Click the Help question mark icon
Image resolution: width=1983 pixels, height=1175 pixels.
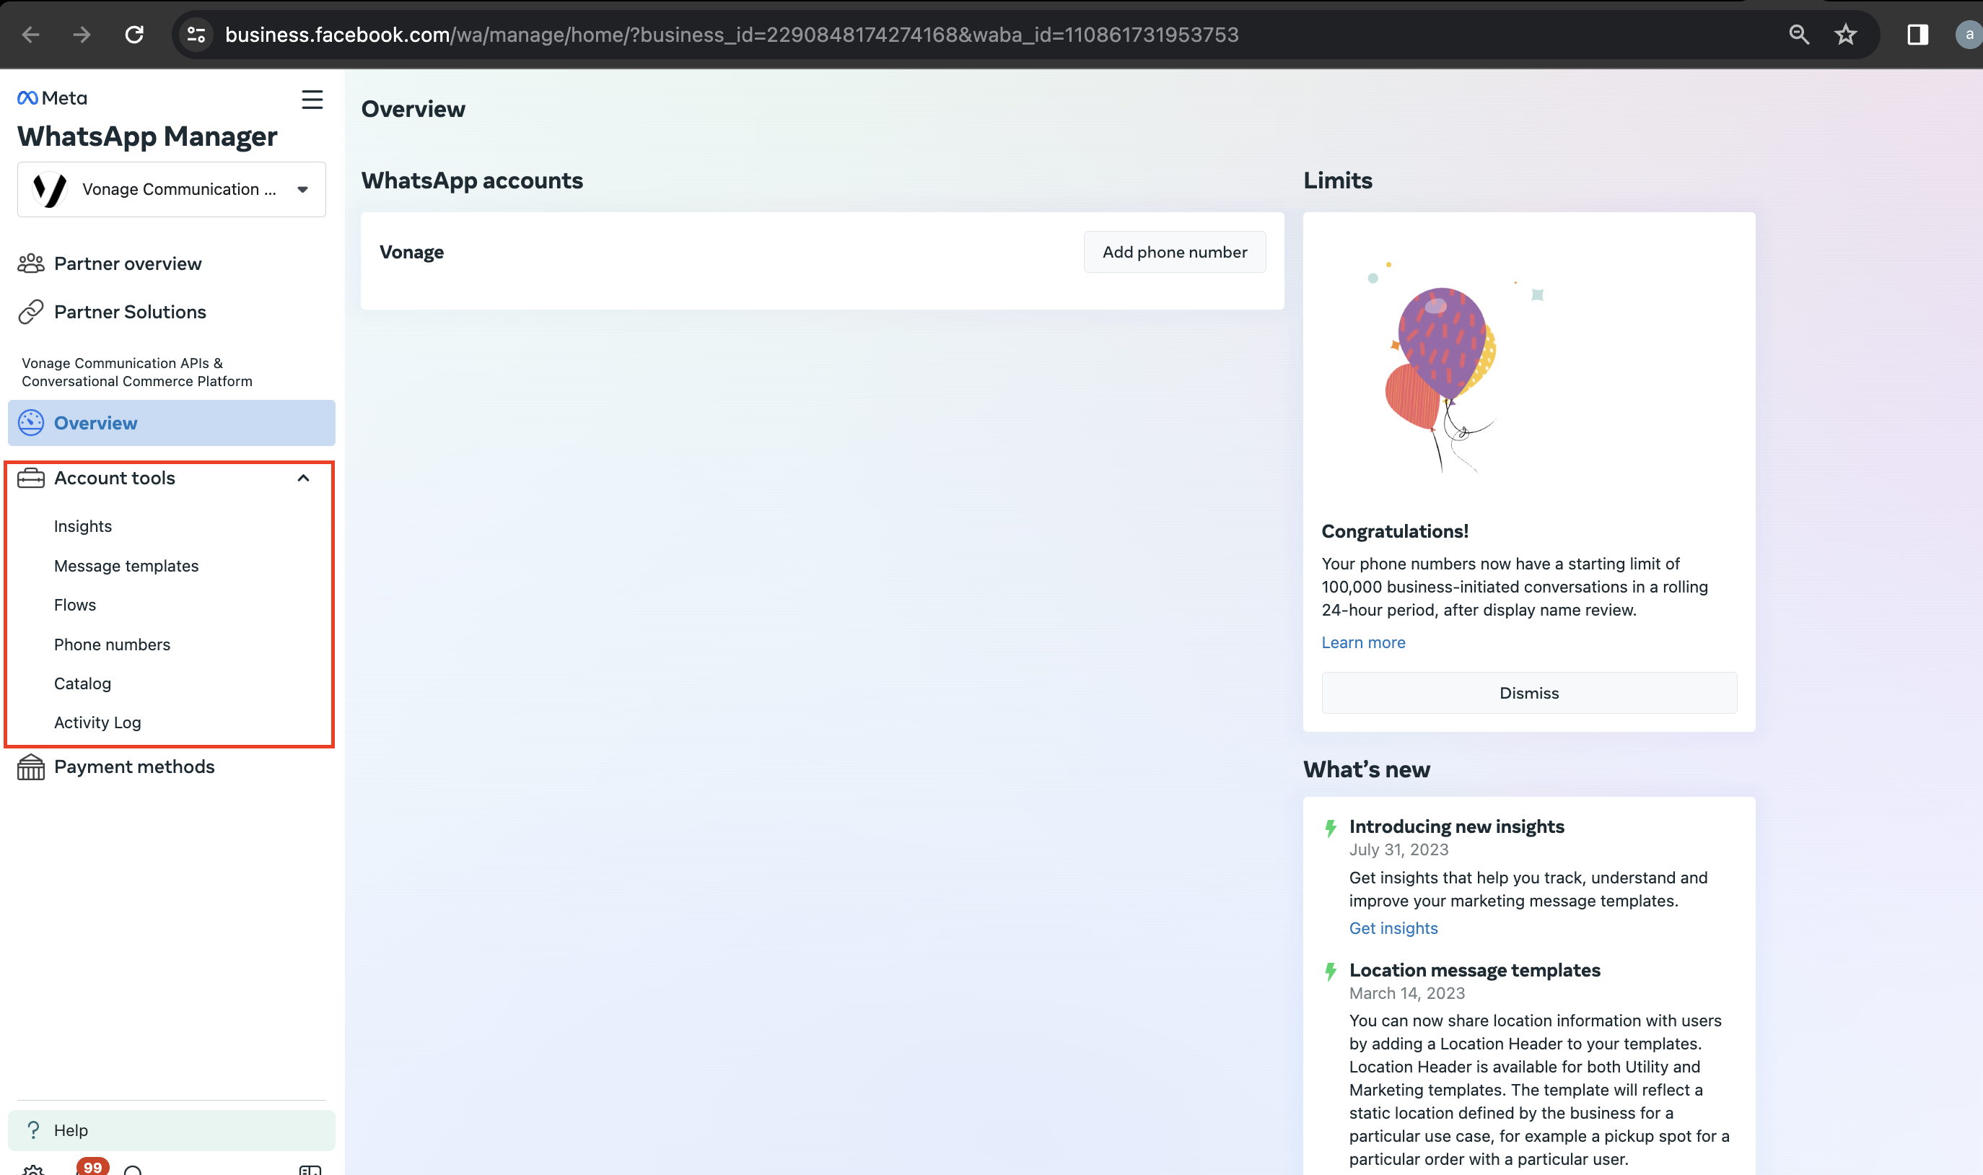[33, 1130]
